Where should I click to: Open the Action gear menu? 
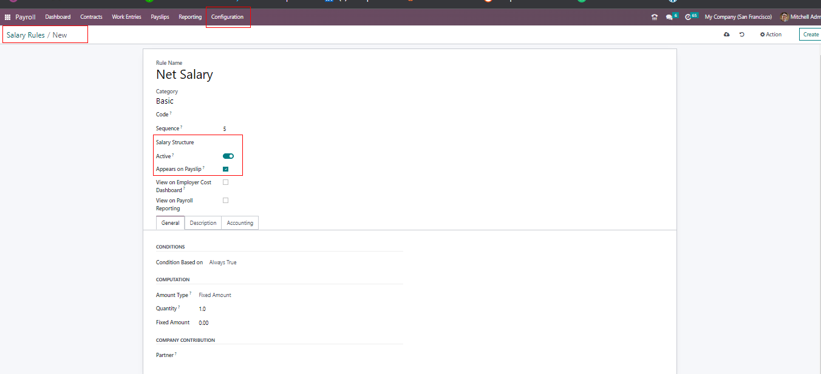click(x=771, y=35)
